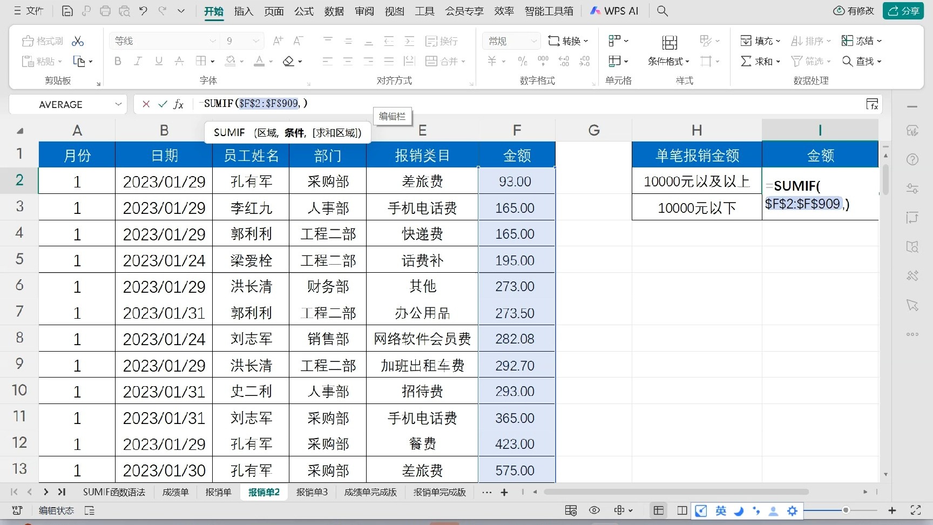The width and height of the screenshot is (933, 525).
Task: Click the zoom slider handle in status bar
Action: click(x=846, y=510)
